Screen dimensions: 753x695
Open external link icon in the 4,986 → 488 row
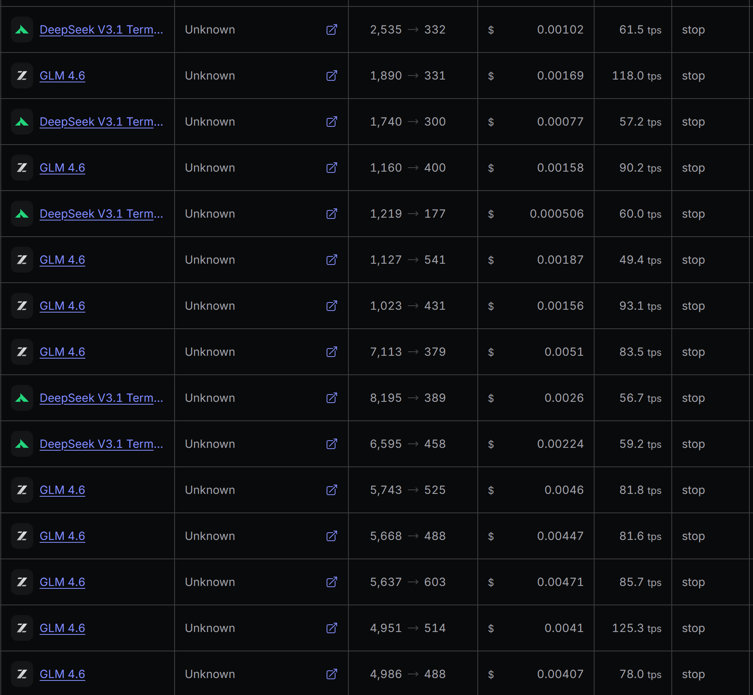pos(331,674)
